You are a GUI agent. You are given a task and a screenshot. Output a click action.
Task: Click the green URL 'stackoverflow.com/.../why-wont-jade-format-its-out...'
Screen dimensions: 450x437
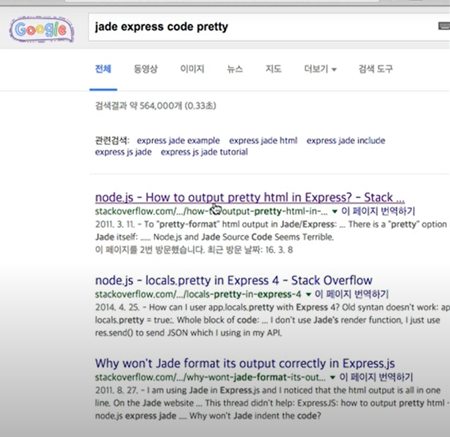[x=210, y=377]
